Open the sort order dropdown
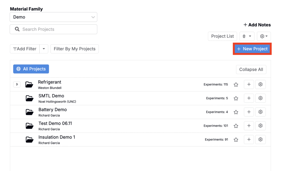Screen dimensions: 282x171 pyautogui.click(x=247, y=36)
